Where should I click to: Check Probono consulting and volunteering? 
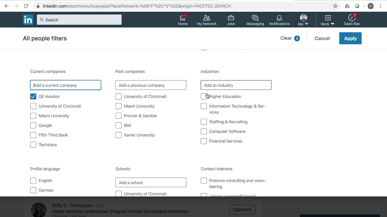pyautogui.click(x=204, y=181)
